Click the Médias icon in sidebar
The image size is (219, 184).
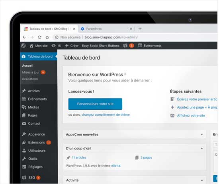[x=24, y=107]
